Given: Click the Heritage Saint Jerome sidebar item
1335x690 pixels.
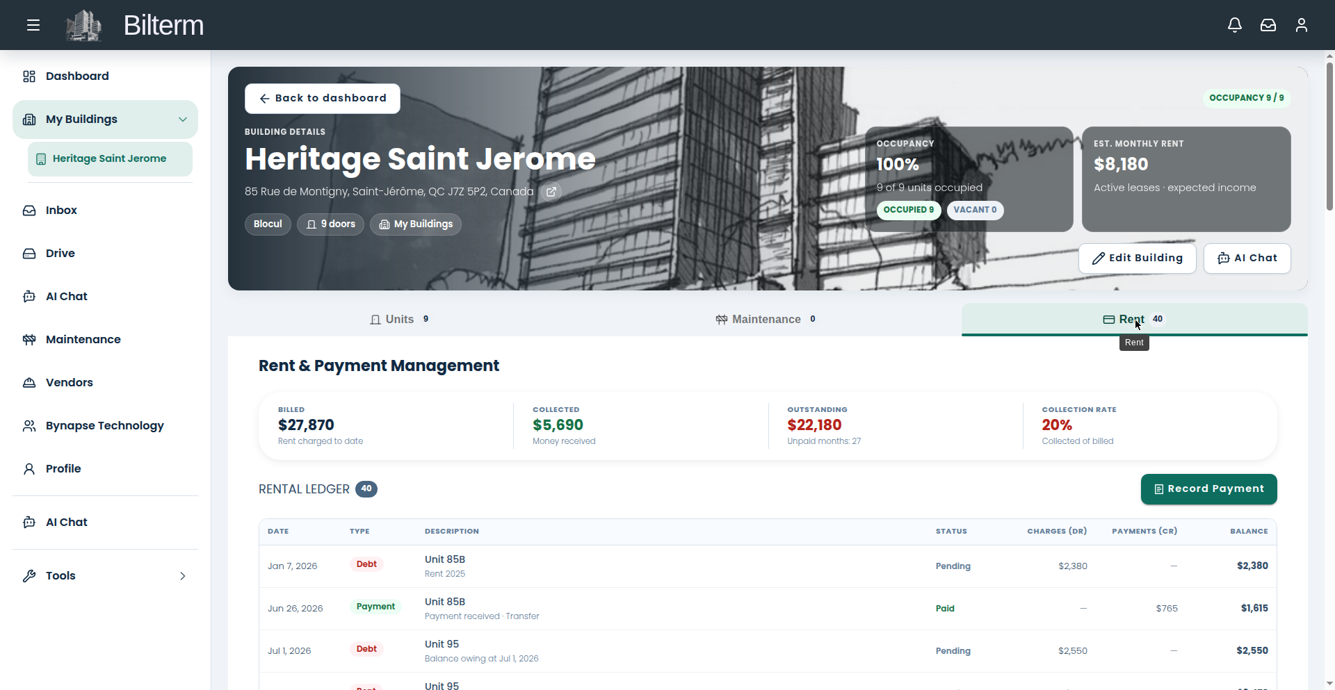Looking at the screenshot, I should coord(110,159).
